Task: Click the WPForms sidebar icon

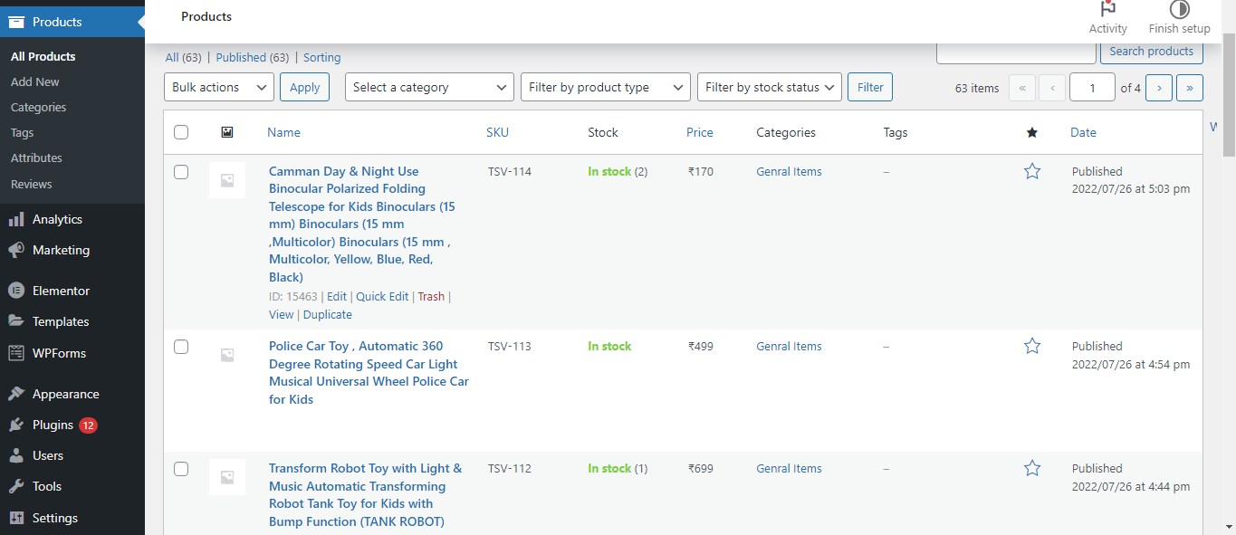Action: (16, 353)
